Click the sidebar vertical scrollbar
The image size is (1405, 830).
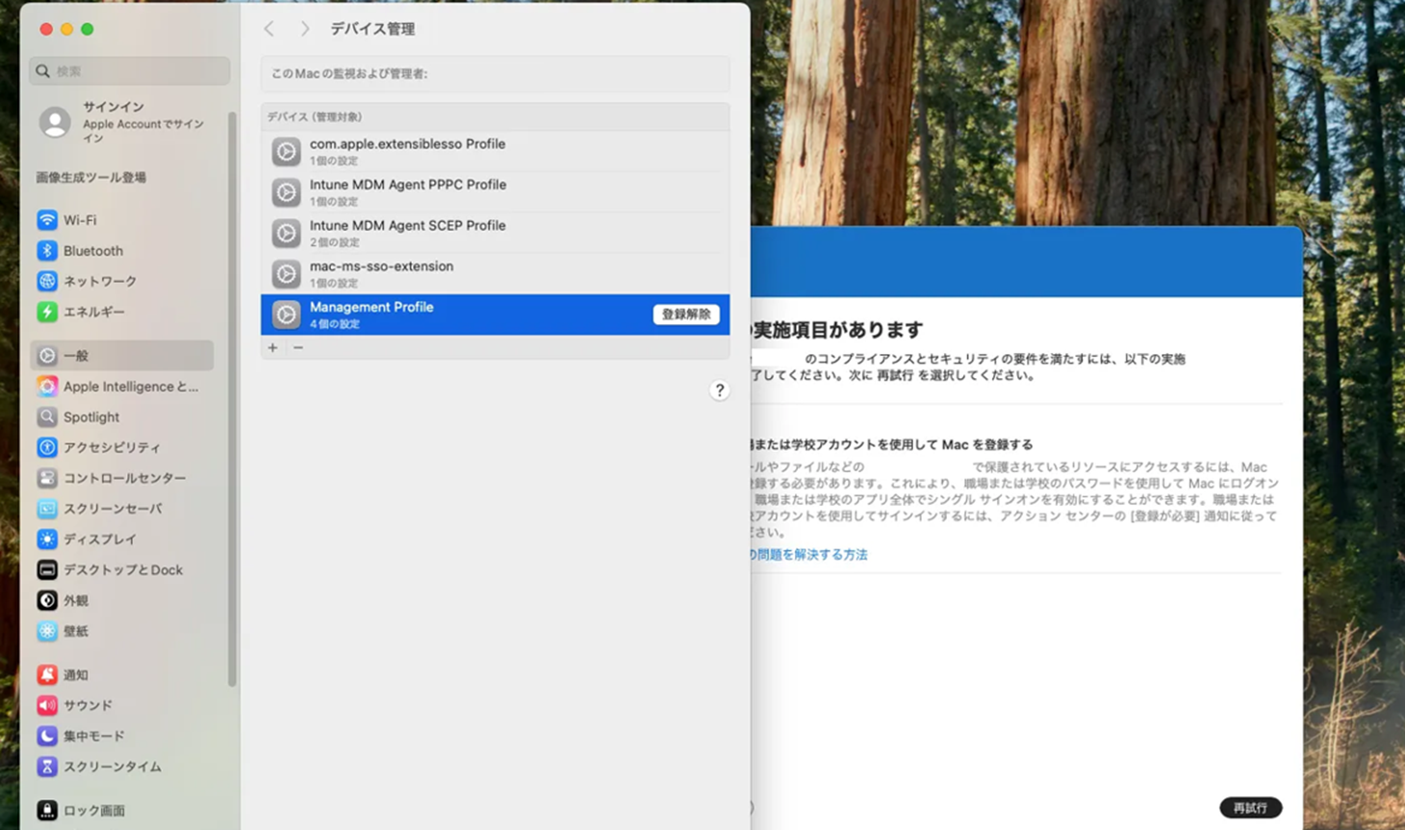pyautogui.click(x=232, y=399)
